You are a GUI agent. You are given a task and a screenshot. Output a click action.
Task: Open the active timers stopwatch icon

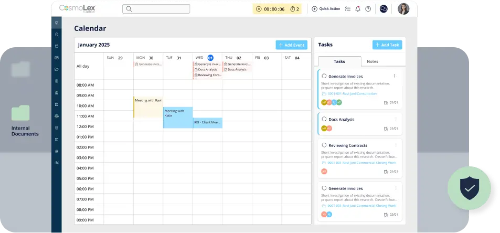[x=292, y=9]
